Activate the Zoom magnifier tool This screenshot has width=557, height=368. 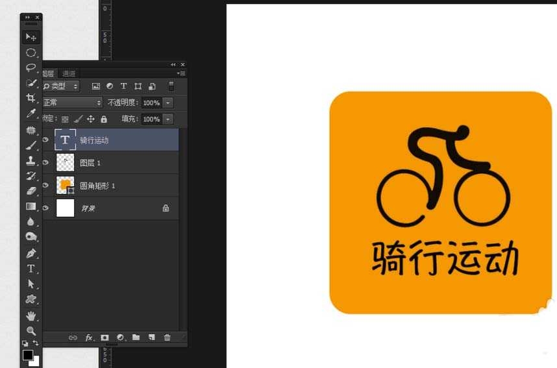tap(31, 330)
